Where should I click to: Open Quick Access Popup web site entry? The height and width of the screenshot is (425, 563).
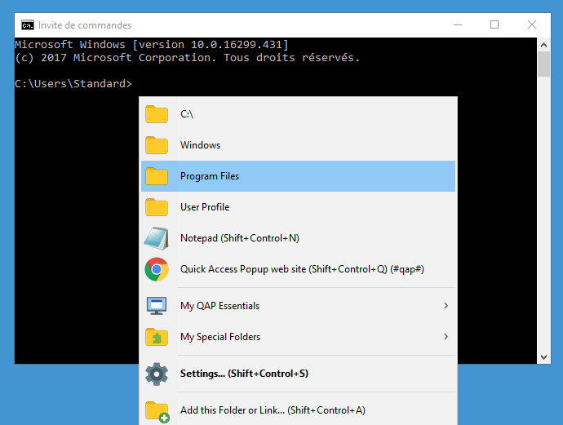point(298,269)
